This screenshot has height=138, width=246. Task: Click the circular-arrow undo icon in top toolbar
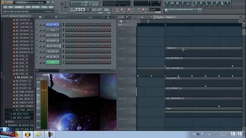click(196, 3)
